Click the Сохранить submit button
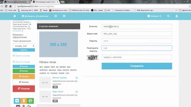Image resolution: width=191 pixels, height=107 pixels. pos(137,66)
